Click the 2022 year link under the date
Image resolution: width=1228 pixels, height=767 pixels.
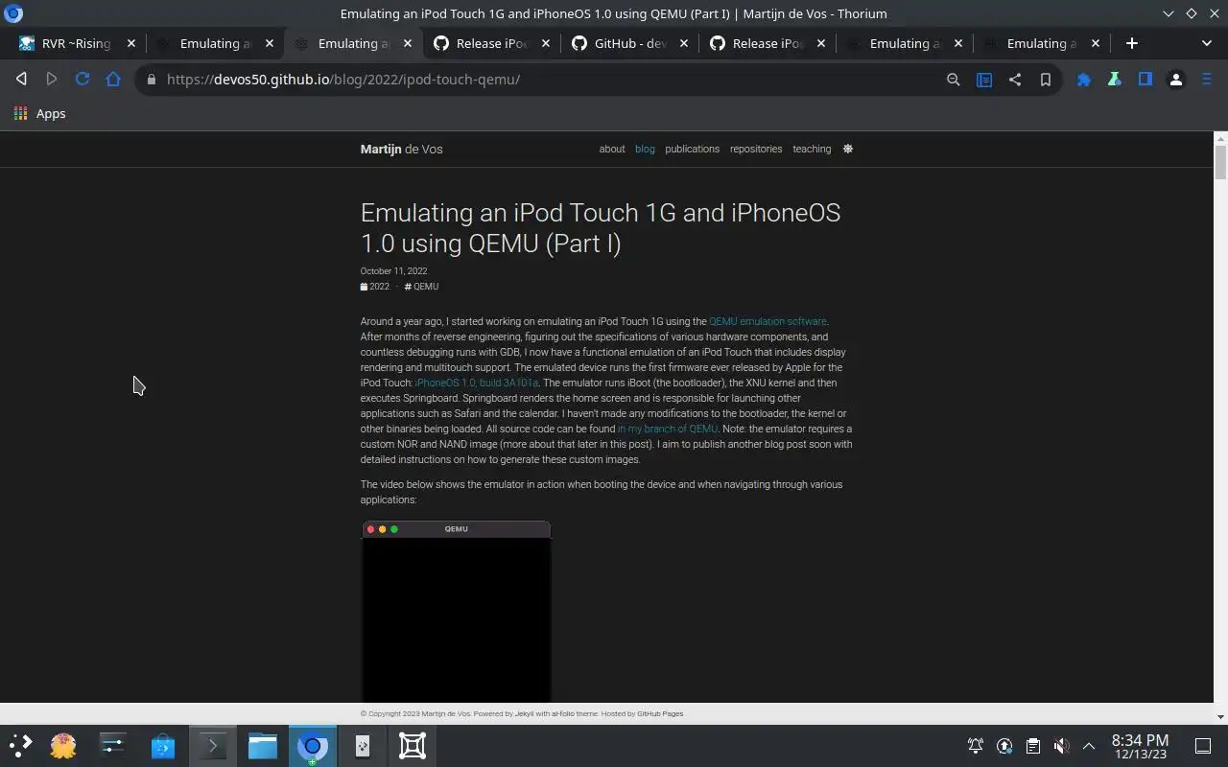(x=375, y=287)
